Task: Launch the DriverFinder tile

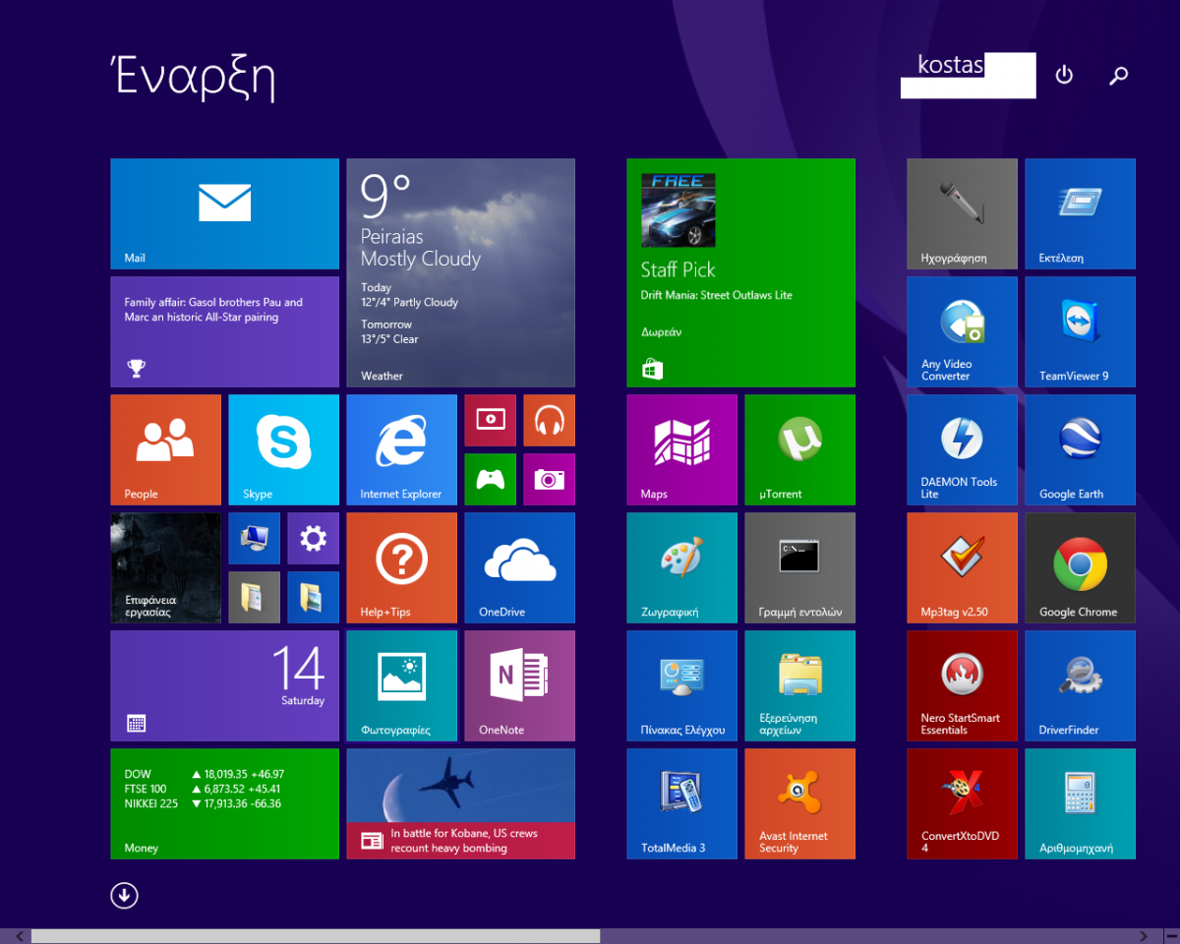Action: (x=1080, y=685)
